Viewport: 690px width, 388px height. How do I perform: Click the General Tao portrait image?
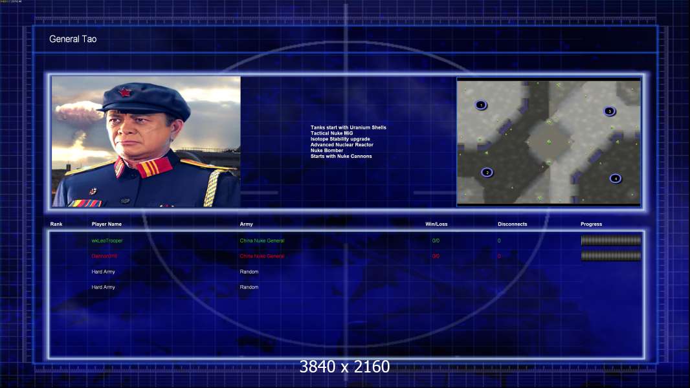click(146, 142)
